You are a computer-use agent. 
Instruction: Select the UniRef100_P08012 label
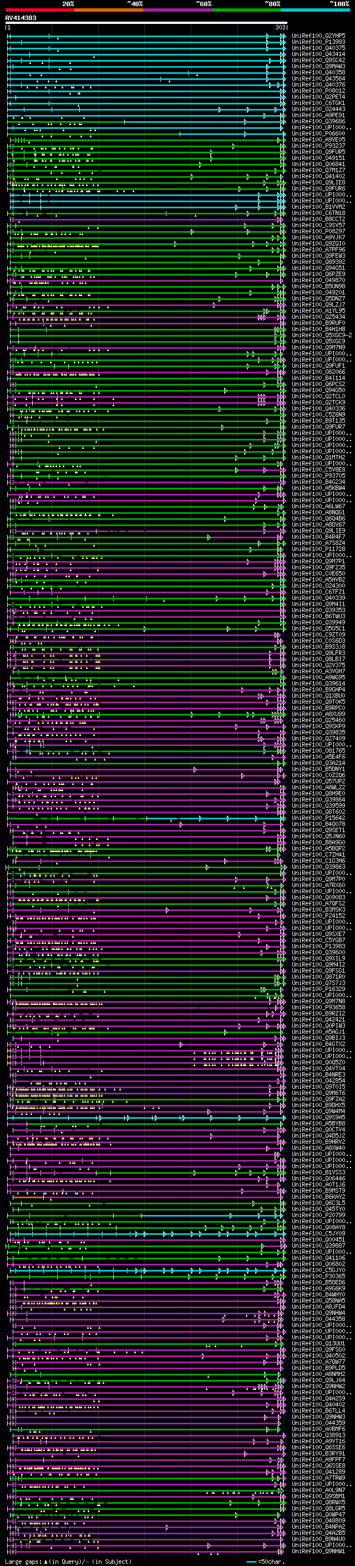click(x=318, y=91)
